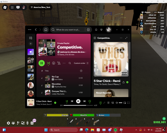
Task: Open artist Liddy Mechelle
Action: click(x=58, y=94)
